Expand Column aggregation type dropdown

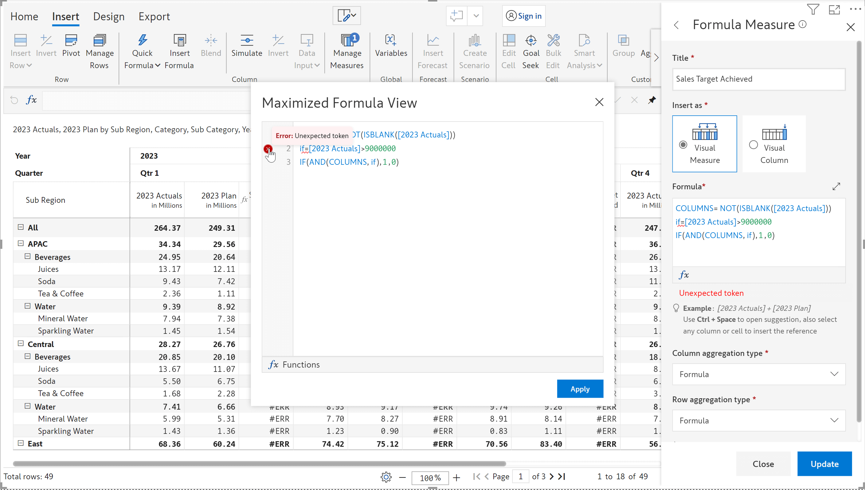(x=835, y=374)
